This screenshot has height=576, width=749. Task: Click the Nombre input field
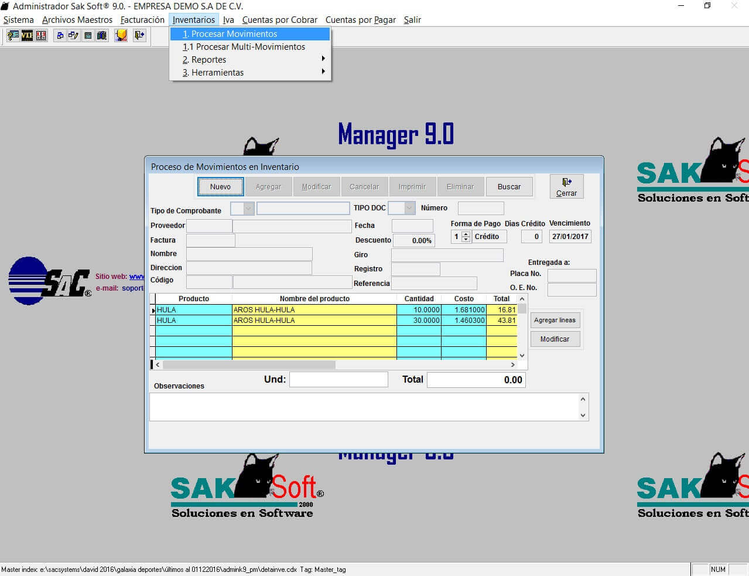pyautogui.click(x=249, y=254)
